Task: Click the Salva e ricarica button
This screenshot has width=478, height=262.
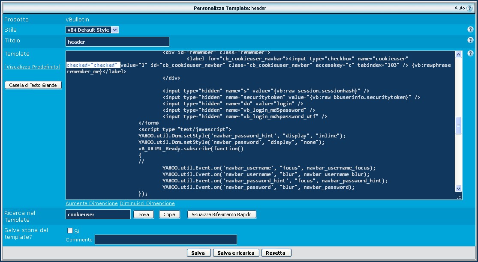Action: pyautogui.click(x=236, y=253)
